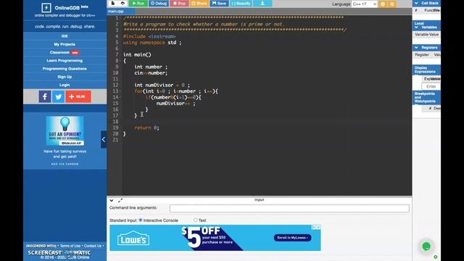
Task: Select the Interactive Console radio button
Action: (x=141, y=220)
